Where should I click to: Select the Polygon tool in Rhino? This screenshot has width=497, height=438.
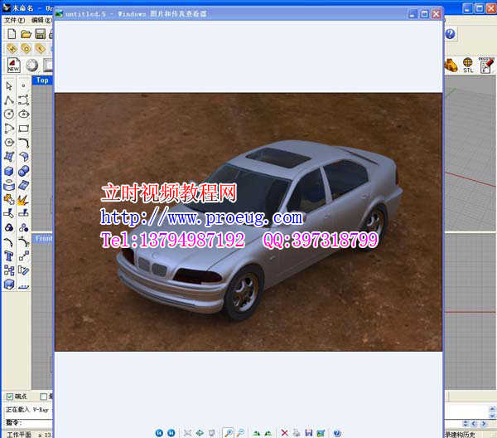[x=9, y=142]
